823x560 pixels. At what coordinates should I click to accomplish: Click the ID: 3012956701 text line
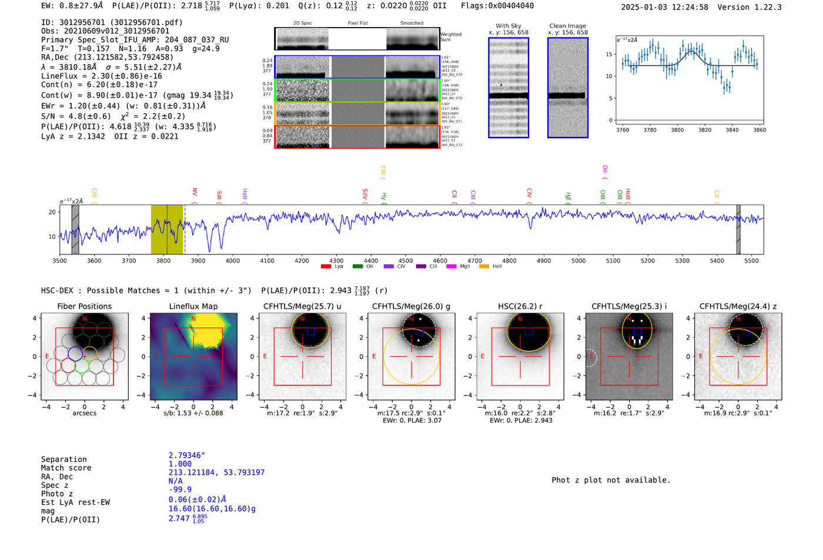pyautogui.click(x=112, y=22)
